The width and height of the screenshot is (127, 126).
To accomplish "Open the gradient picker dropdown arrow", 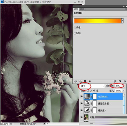I will 122,21.
